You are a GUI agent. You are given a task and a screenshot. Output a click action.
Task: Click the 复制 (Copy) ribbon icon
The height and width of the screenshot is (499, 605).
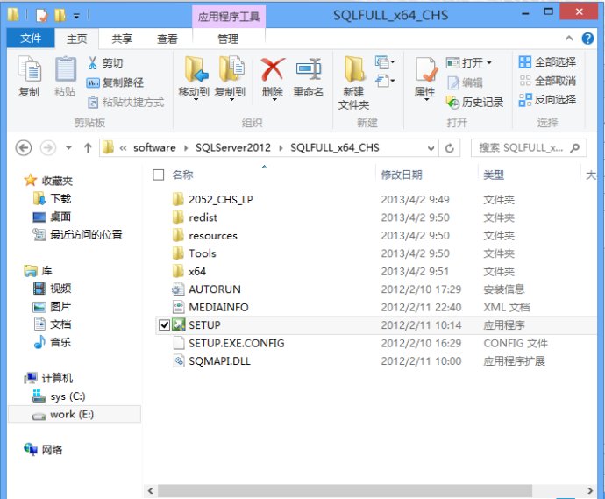[29, 76]
